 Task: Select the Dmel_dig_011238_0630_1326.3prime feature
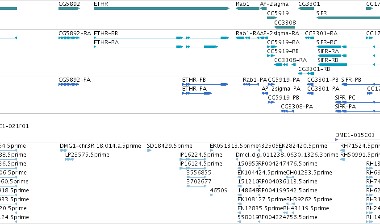click(x=237, y=159)
